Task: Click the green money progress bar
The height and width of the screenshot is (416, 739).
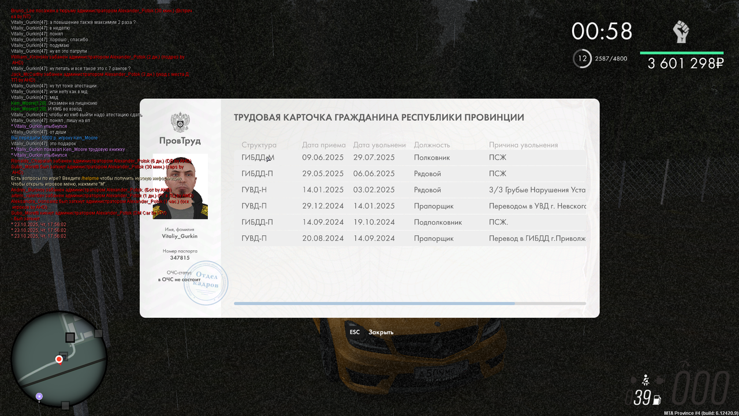Action: pyautogui.click(x=681, y=53)
